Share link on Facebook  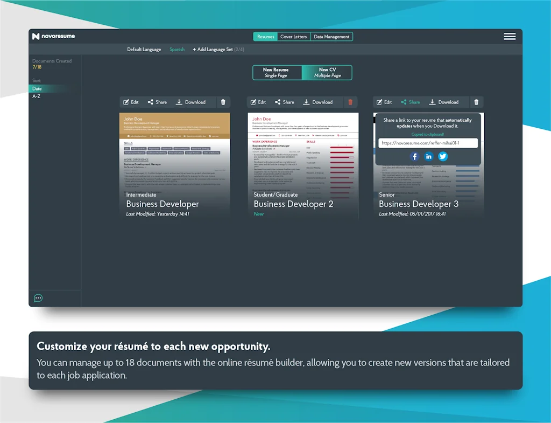[x=414, y=157]
